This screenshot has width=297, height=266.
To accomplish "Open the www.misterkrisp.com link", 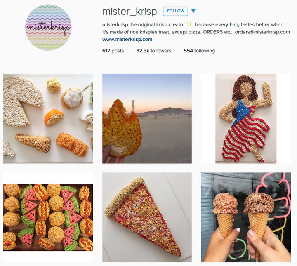I will click(x=127, y=39).
